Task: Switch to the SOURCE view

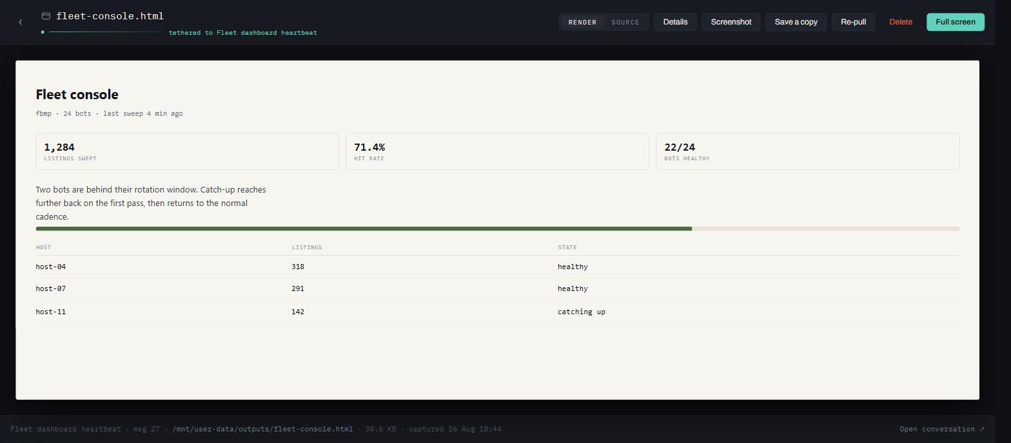Action: (625, 22)
